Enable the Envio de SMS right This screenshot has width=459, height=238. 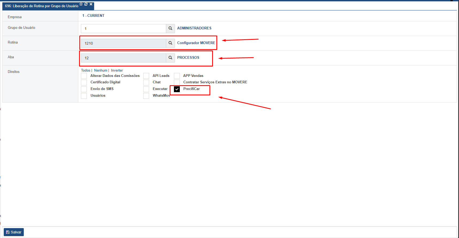coord(84,89)
